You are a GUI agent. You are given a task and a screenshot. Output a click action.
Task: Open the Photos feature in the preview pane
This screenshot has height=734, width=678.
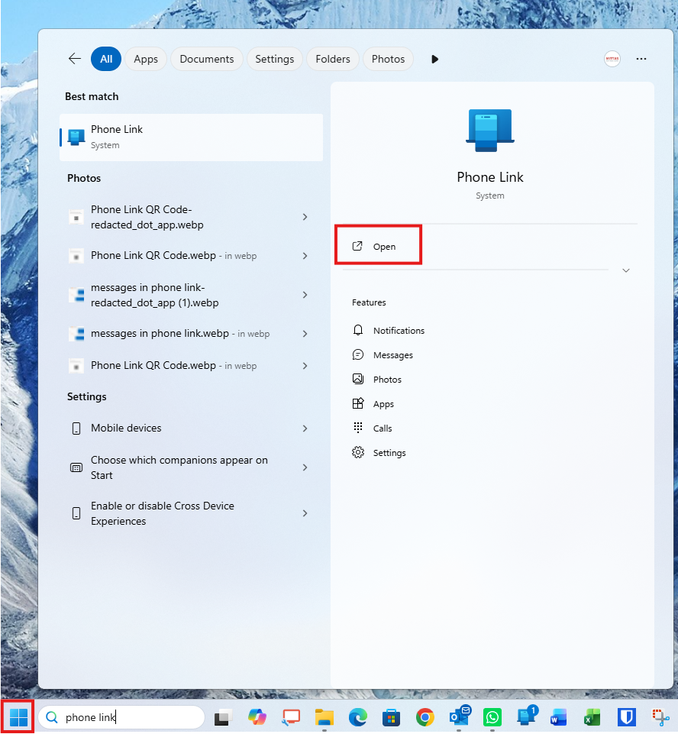(x=376, y=380)
